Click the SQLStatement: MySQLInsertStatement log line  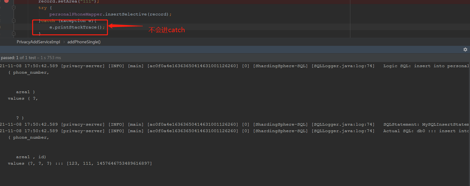(x=235, y=124)
